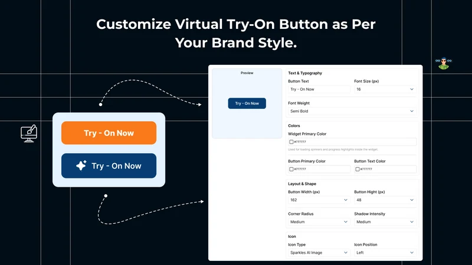Click the Button Text Color swatch
The width and height of the screenshot is (472, 265).
tap(358, 169)
